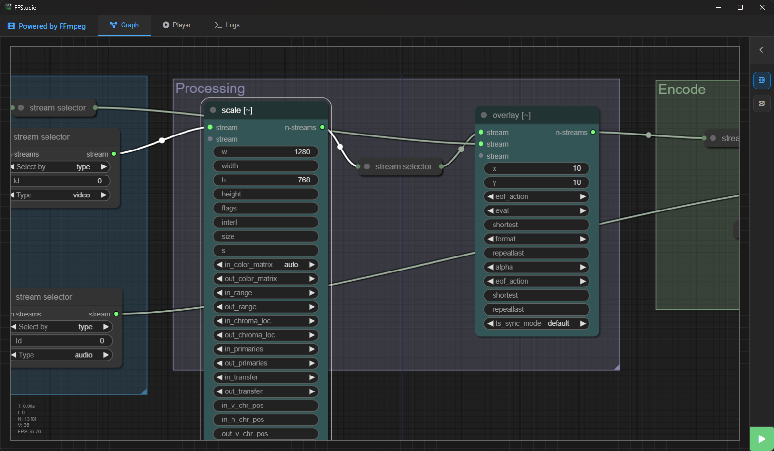Click the scale node title header
This screenshot has height=451, width=774.
pyautogui.click(x=266, y=110)
